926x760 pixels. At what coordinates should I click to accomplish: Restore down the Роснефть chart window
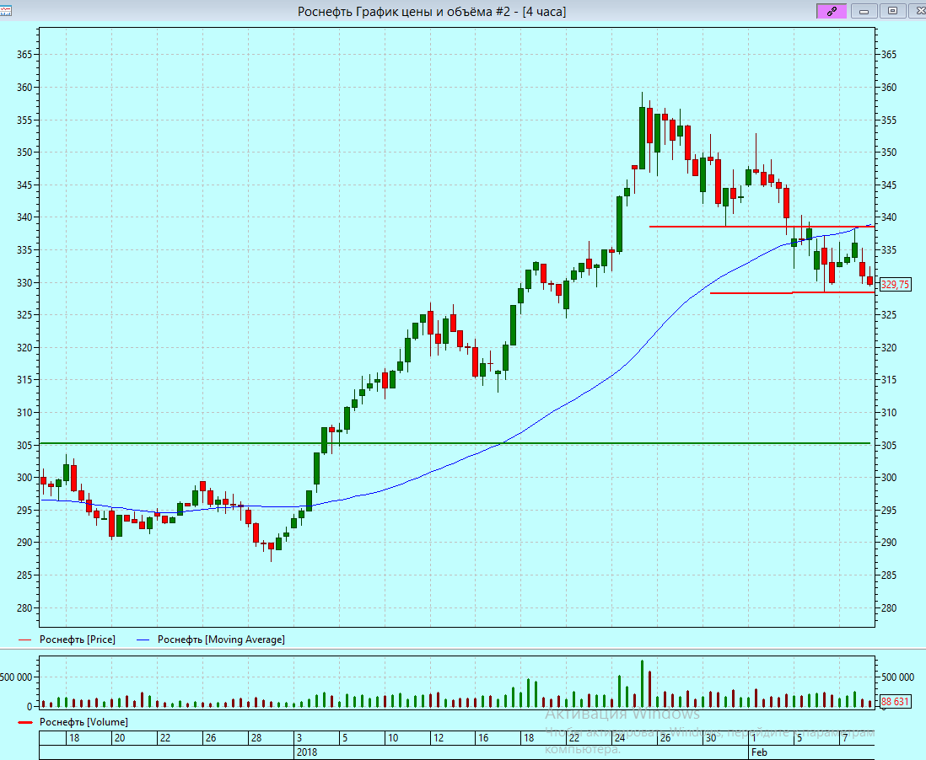[893, 11]
